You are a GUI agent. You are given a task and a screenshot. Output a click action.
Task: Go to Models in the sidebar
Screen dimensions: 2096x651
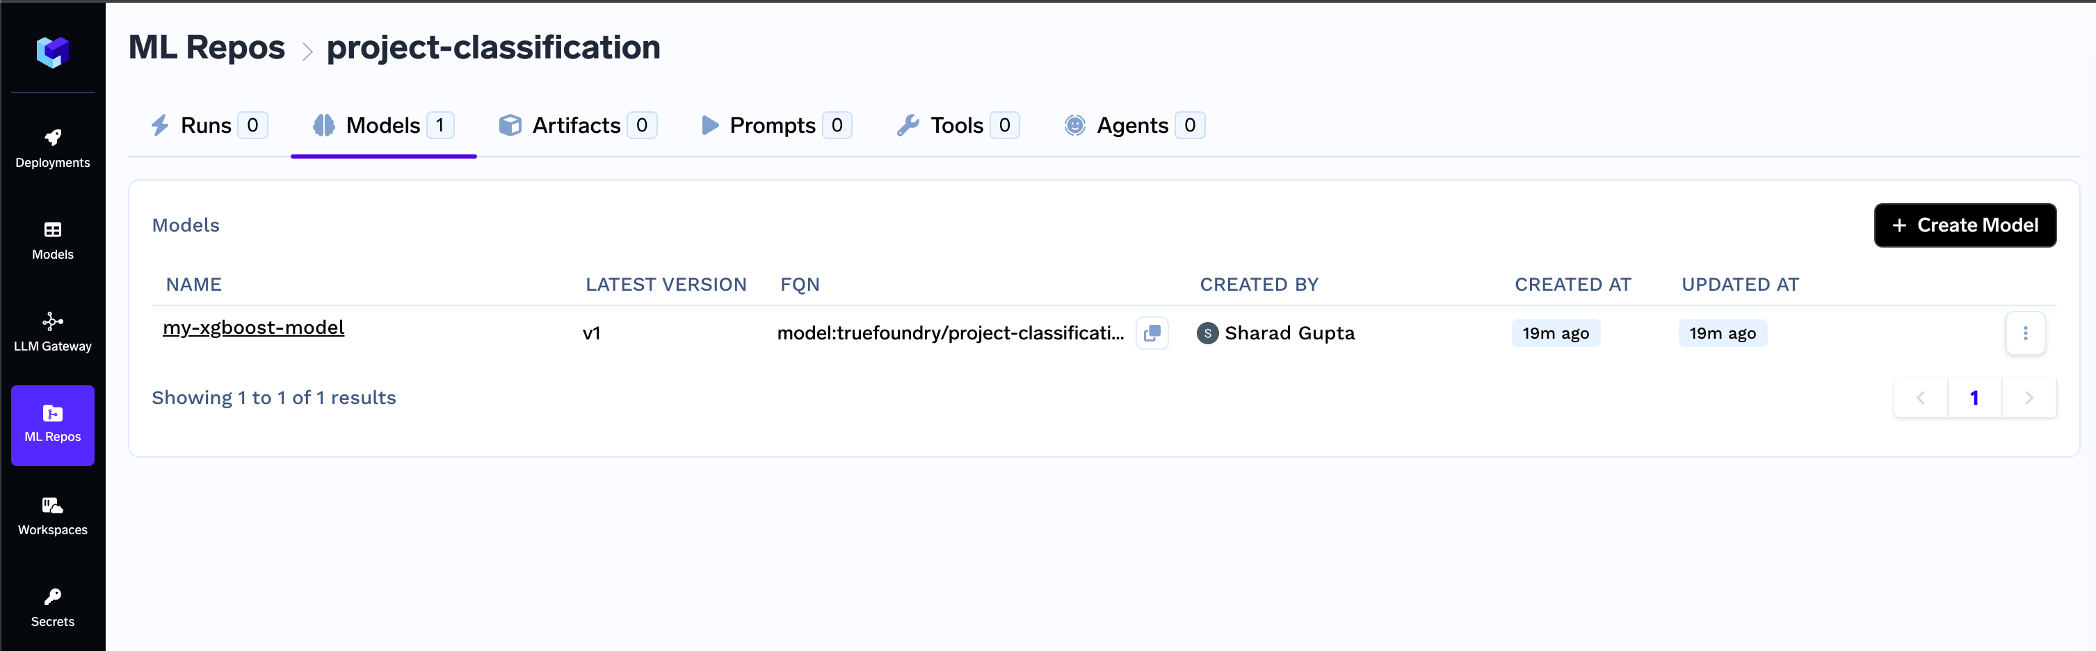pyautogui.click(x=53, y=241)
